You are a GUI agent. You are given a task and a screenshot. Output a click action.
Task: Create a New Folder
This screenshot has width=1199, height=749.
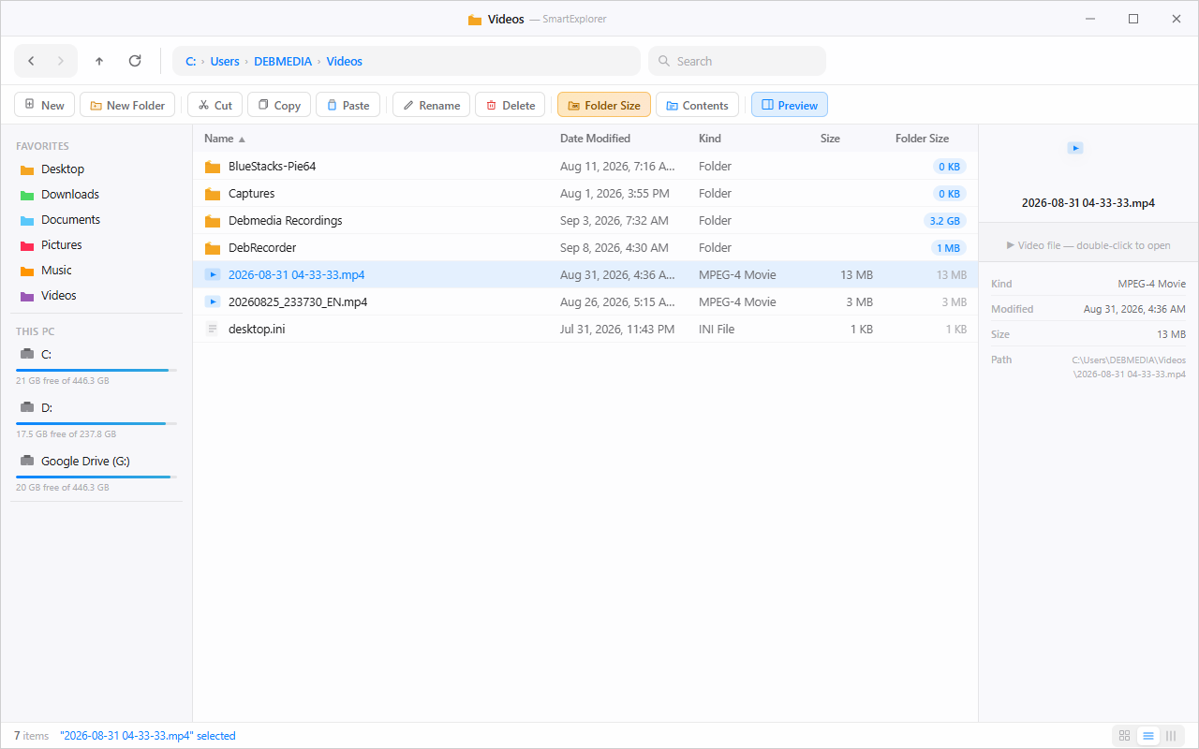pyautogui.click(x=127, y=105)
